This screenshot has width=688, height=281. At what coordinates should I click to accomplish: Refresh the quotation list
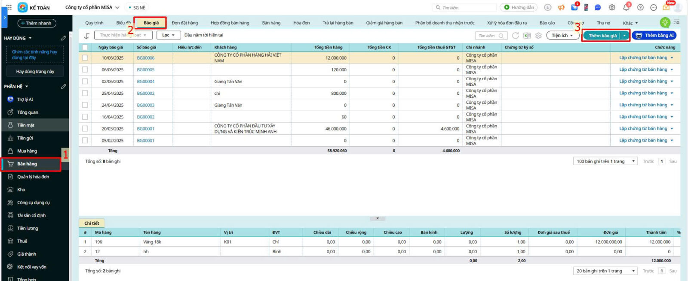(x=516, y=36)
